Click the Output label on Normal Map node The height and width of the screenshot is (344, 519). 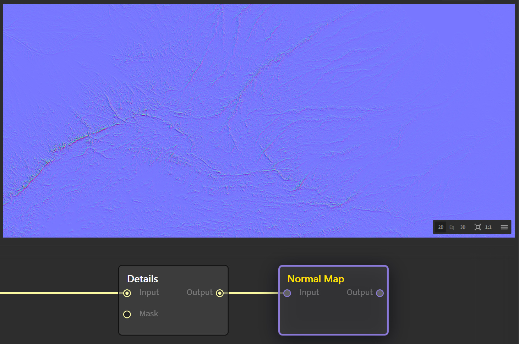360,293
